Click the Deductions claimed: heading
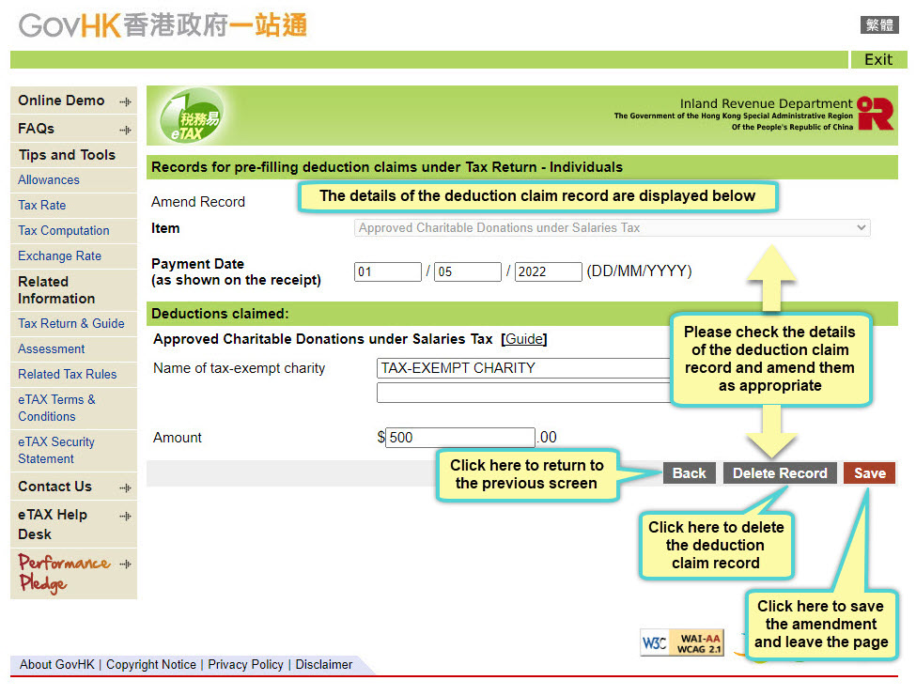Image resolution: width=916 pixels, height=696 pixels. (x=220, y=314)
